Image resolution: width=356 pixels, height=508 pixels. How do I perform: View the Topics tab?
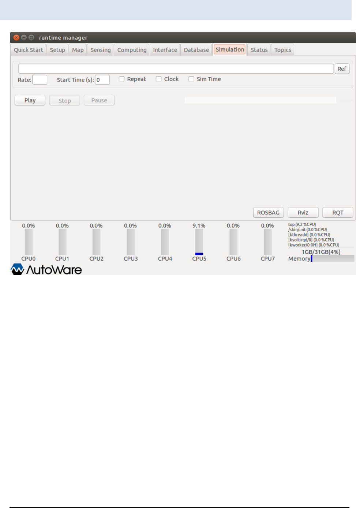point(283,50)
